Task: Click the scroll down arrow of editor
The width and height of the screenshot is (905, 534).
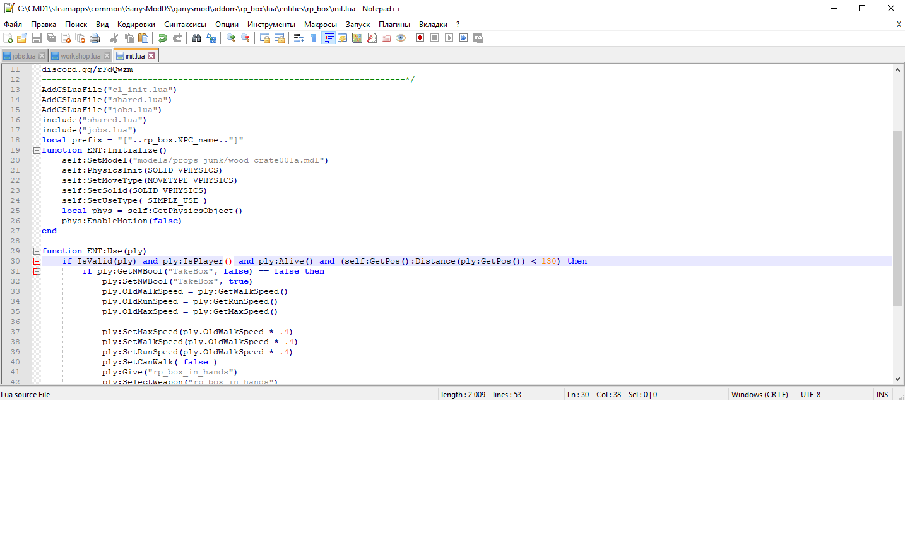Action: pyautogui.click(x=897, y=379)
